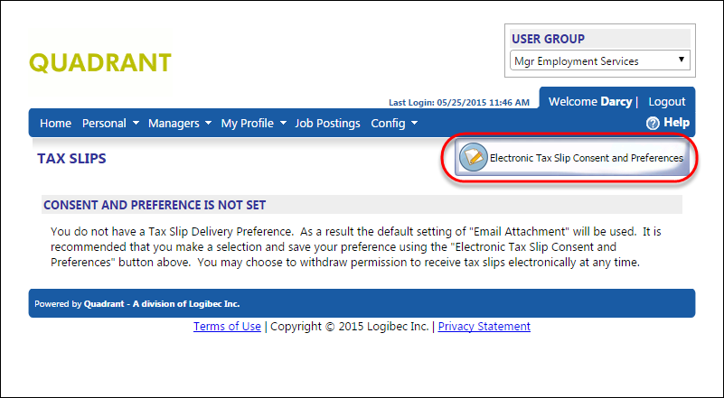This screenshot has height=398, width=724.
Task: Open the Terms of Use link
Action: point(227,327)
